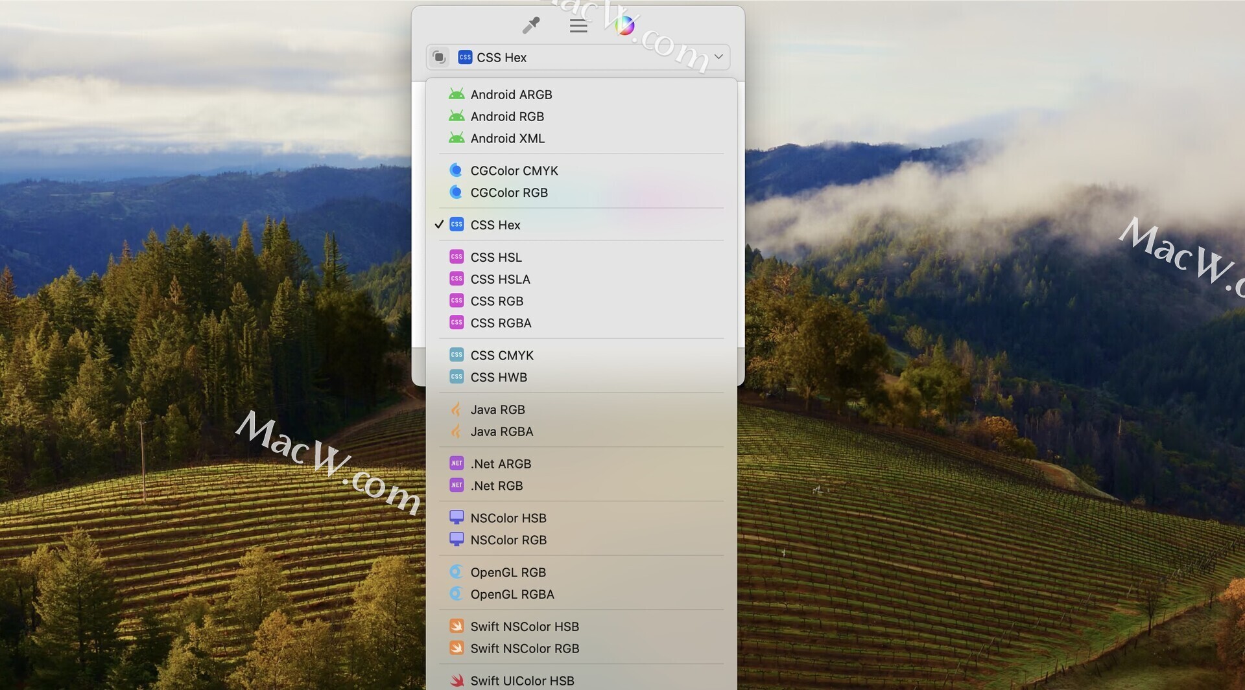The image size is (1245, 690).
Task: Activate the eyedropper color picker tool
Action: pos(531,25)
